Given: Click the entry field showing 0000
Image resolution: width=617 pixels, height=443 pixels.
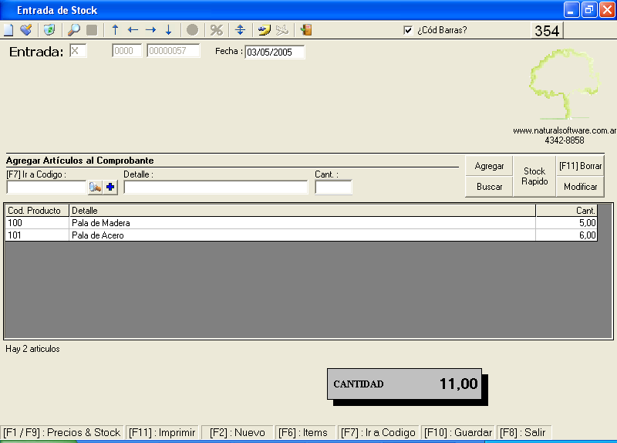Looking at the screenshot, I should click(x=126, y=51).
